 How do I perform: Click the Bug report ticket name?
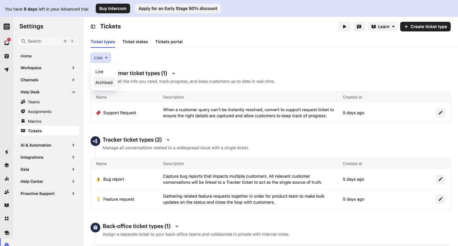click(x=114, y=179)
